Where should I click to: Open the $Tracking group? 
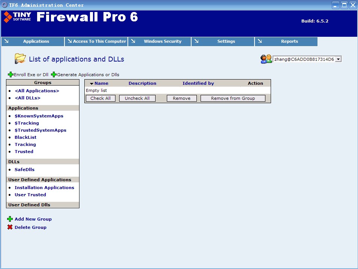pyautogui.click(x=27, y=123)
